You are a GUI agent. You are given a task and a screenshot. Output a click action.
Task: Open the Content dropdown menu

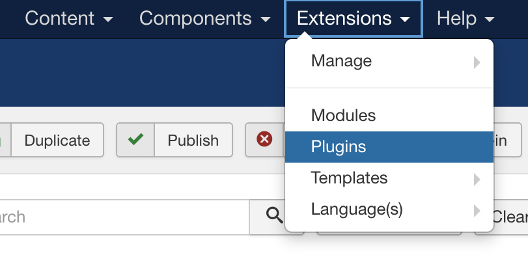pyautogui.click(x=69, y=18)
